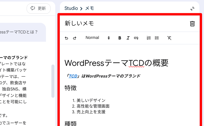Delete the memo using trash icon

(x=192, y=24)
